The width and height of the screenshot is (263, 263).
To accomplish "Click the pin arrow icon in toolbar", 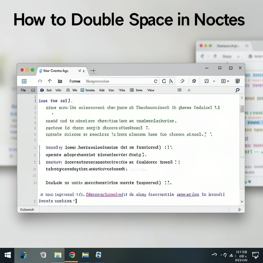I will point(182,81).
